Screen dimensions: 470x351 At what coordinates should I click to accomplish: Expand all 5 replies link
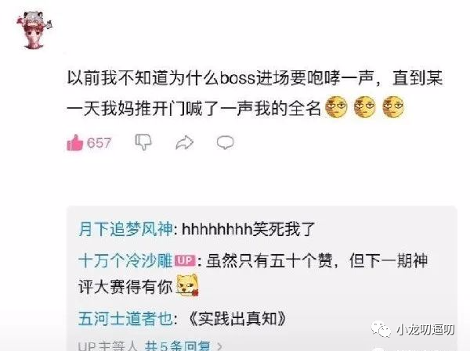tap(177, 346)
